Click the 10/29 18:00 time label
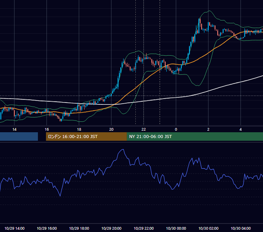This screenshot has width=263, height=232. 79,228
